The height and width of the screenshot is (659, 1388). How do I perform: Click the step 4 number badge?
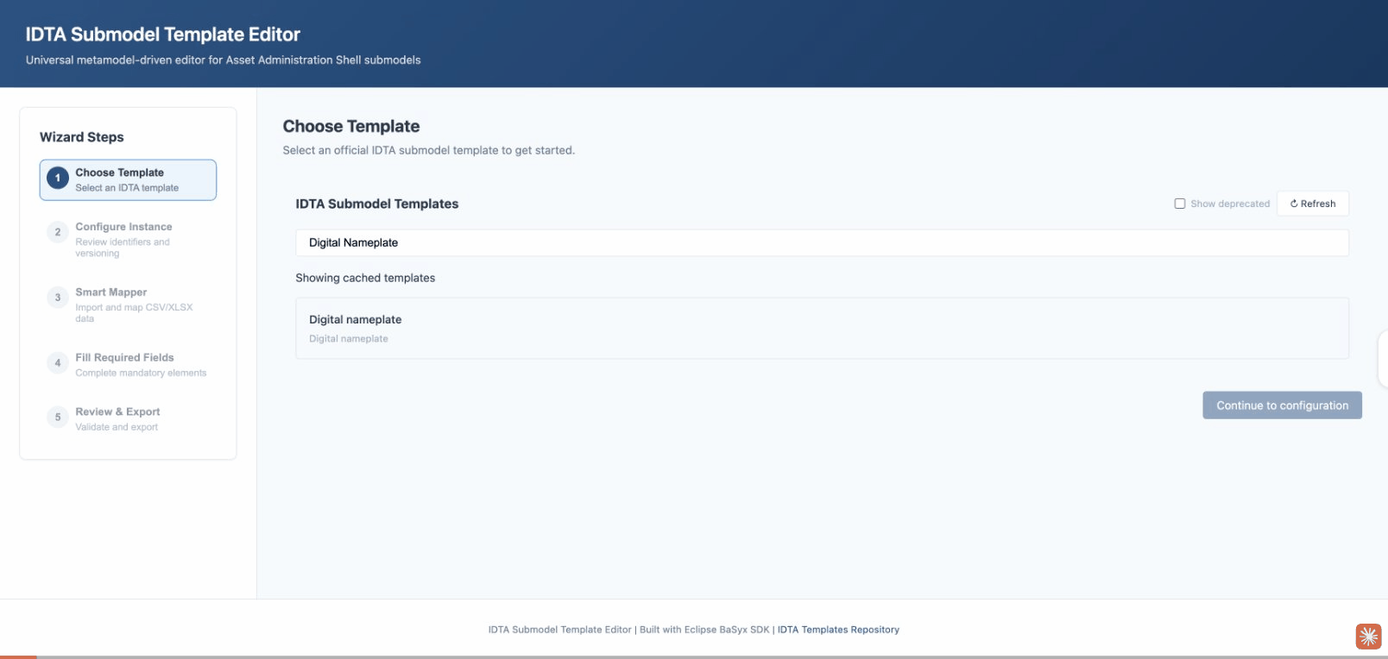coord(58,363)
